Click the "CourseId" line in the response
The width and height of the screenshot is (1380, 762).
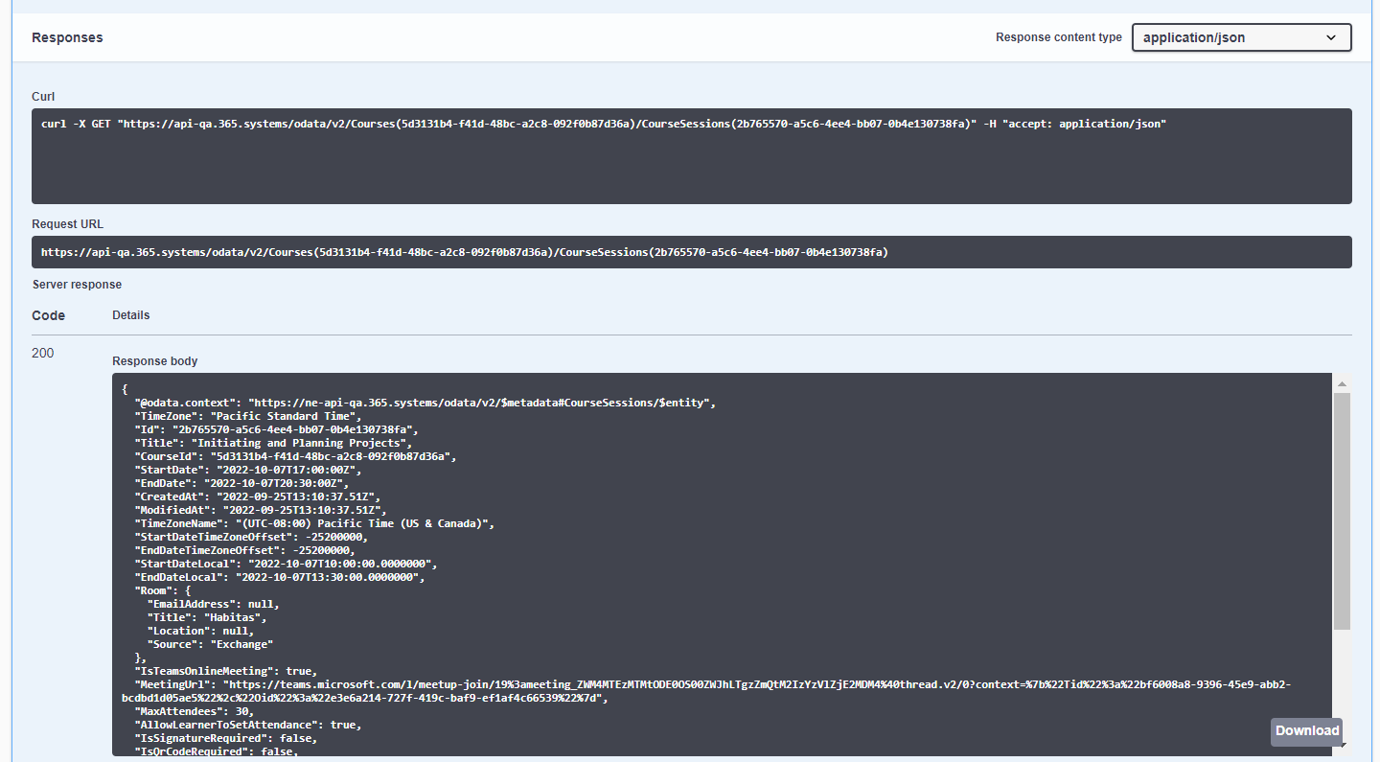(295, 456)
